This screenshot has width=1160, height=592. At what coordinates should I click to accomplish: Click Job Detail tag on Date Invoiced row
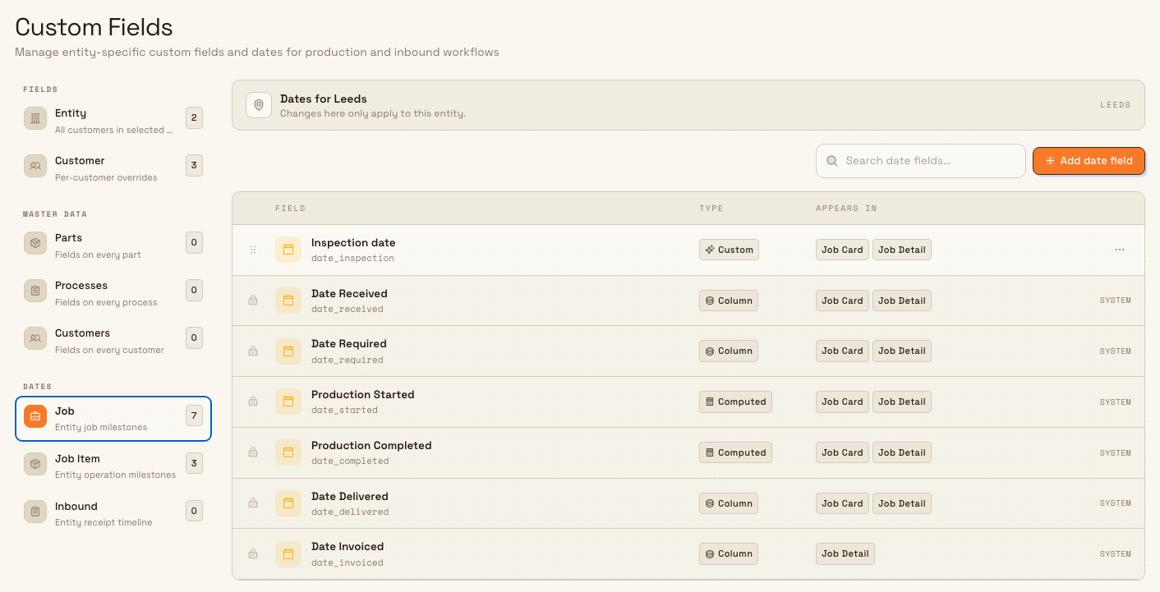tap(845, 554)
